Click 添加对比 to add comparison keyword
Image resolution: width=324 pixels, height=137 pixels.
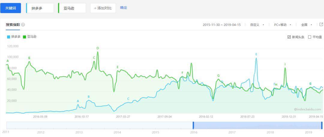tap(103, 8)
